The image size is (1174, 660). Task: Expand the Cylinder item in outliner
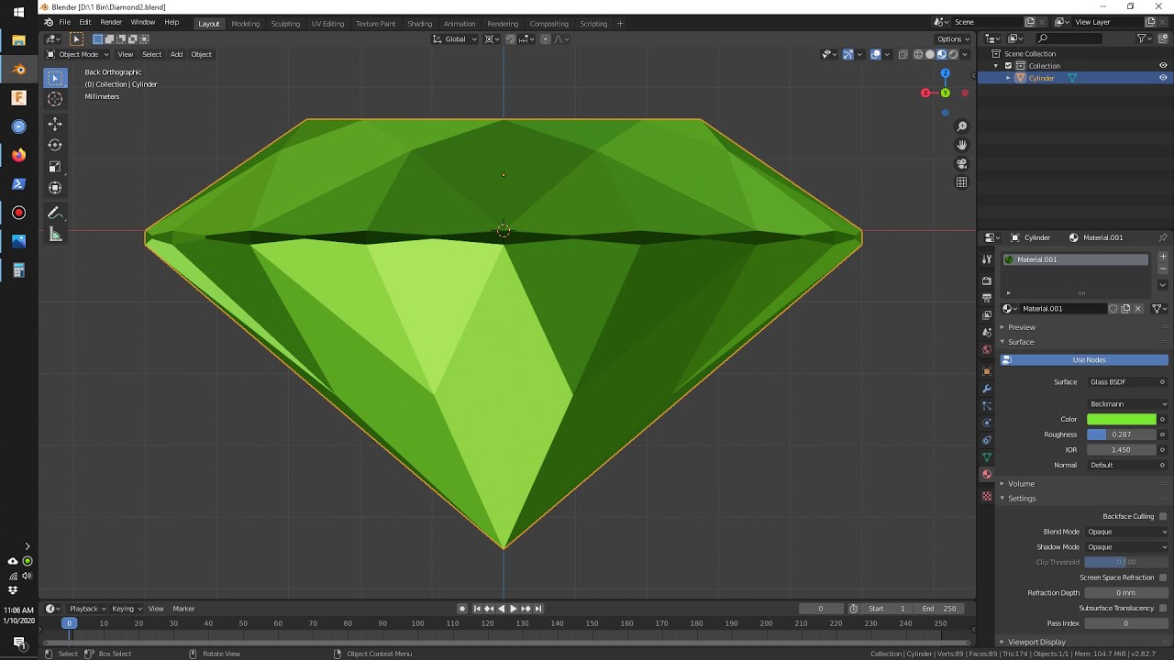pos(1008,78)
